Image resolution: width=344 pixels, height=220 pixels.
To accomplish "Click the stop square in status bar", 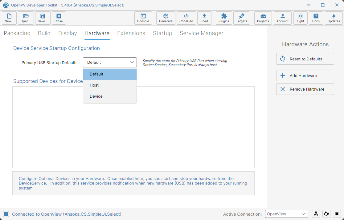I will tap(337, 214).
